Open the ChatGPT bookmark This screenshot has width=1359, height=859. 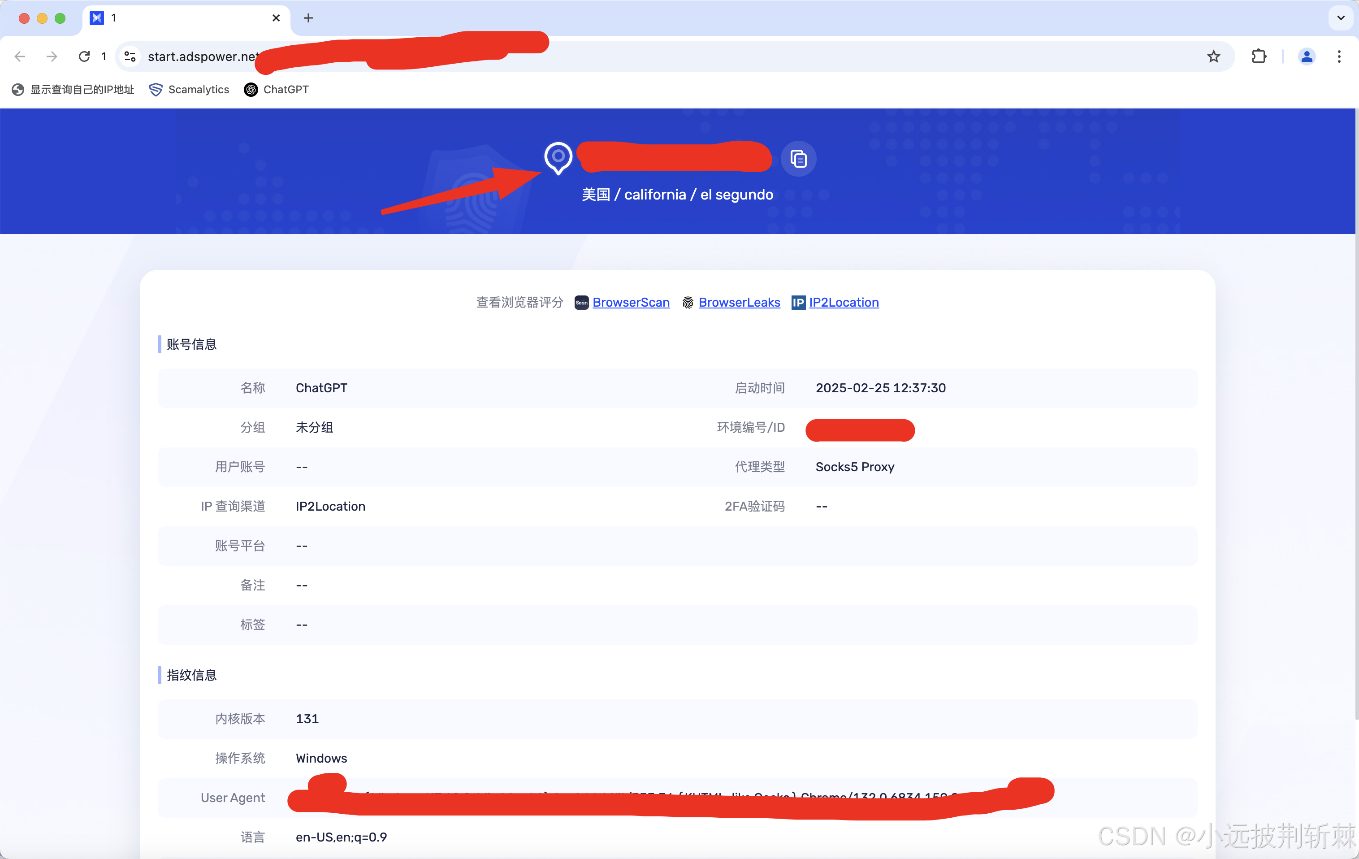[276, 89]
